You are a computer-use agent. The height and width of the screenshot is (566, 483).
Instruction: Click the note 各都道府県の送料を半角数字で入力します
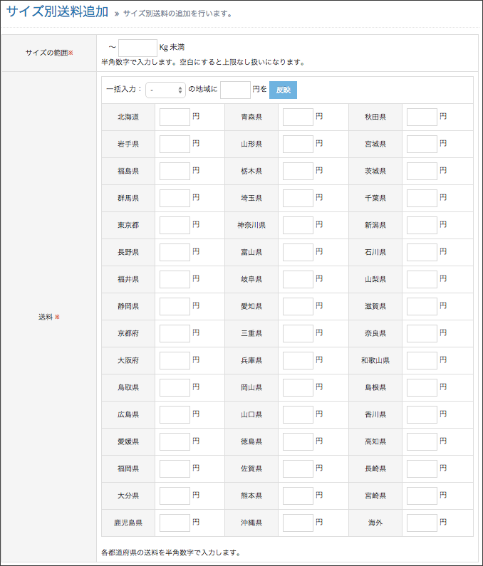171,552
